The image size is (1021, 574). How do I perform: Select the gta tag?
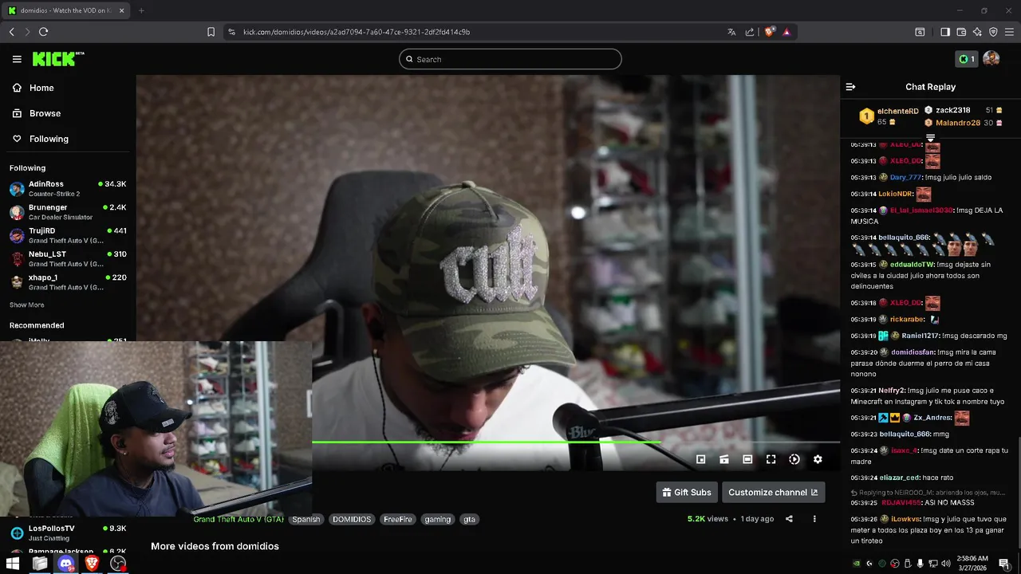click(470, 519)
